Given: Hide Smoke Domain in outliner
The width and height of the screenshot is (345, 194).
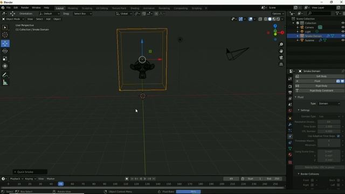Looking at the screenshot, I should coord(343,36).
